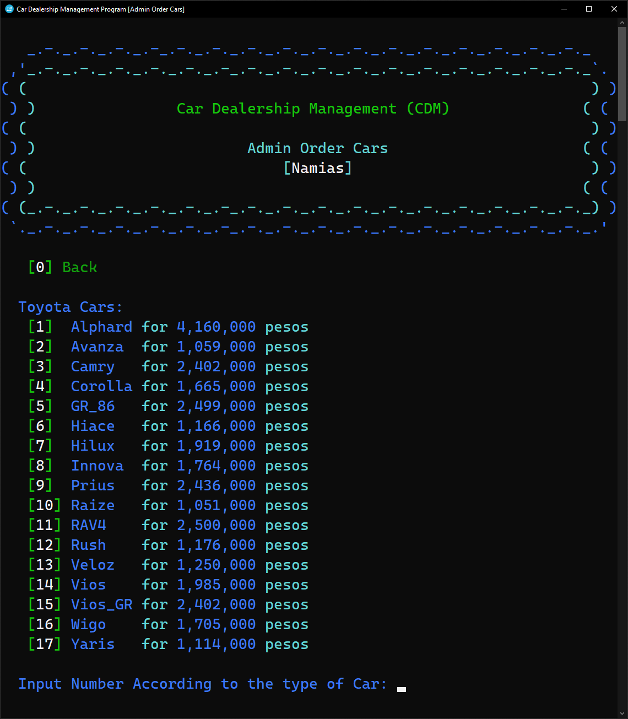The image size is (628, 719).
Task: Click the Avanza row option [2]
Action: click(x=168, y=347)
